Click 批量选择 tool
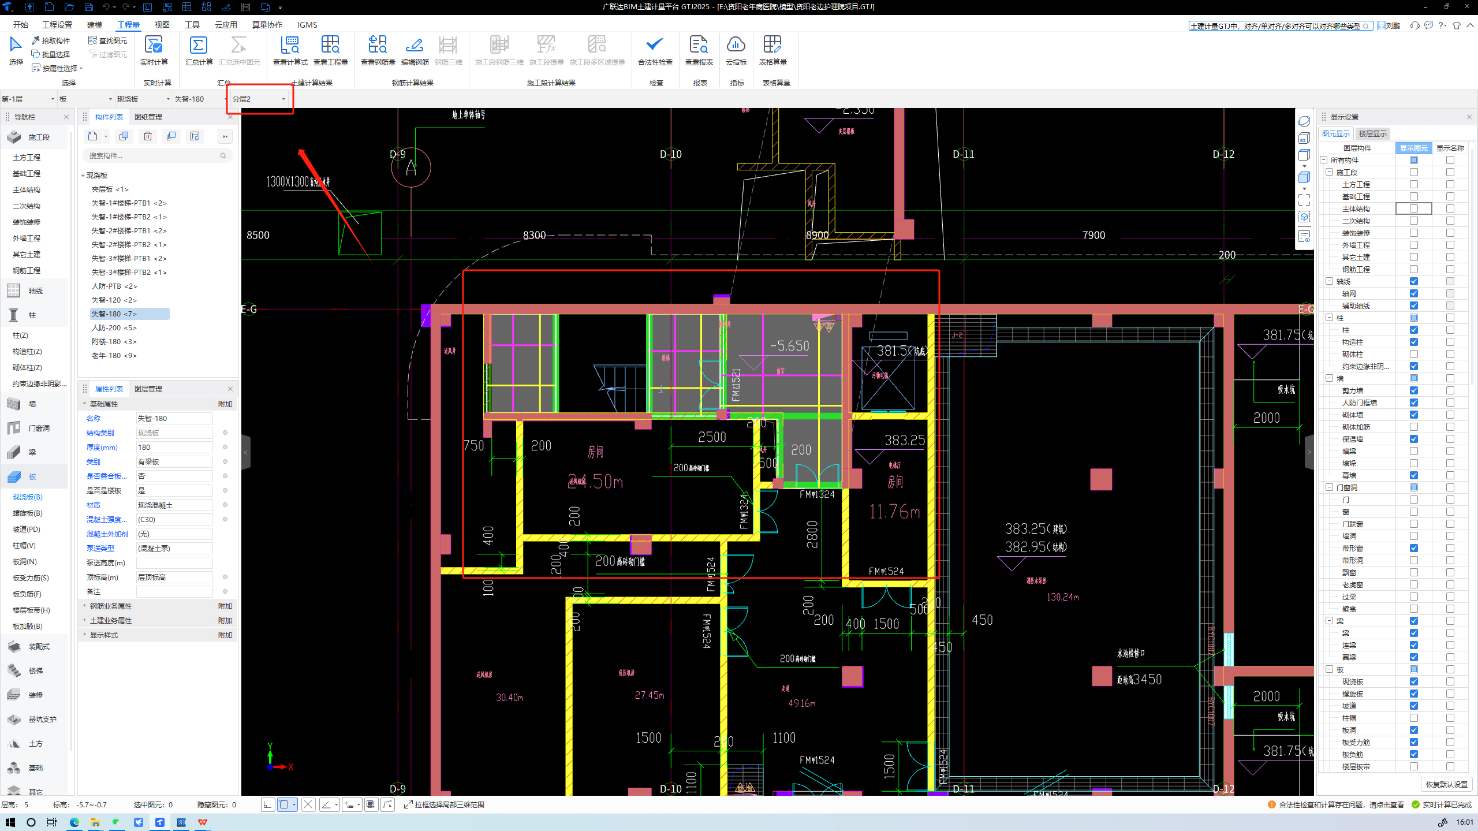Viewport: 1478px width, 831px height. click(51, 54)
